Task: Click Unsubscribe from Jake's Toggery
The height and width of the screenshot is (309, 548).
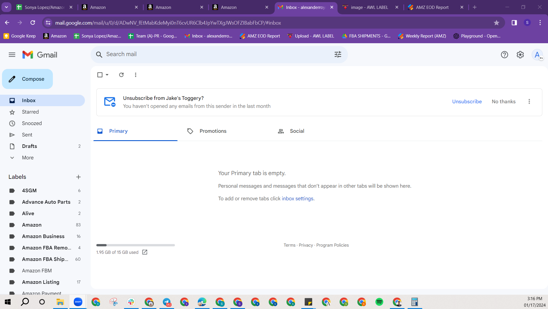Action: (x=467, y=102)
